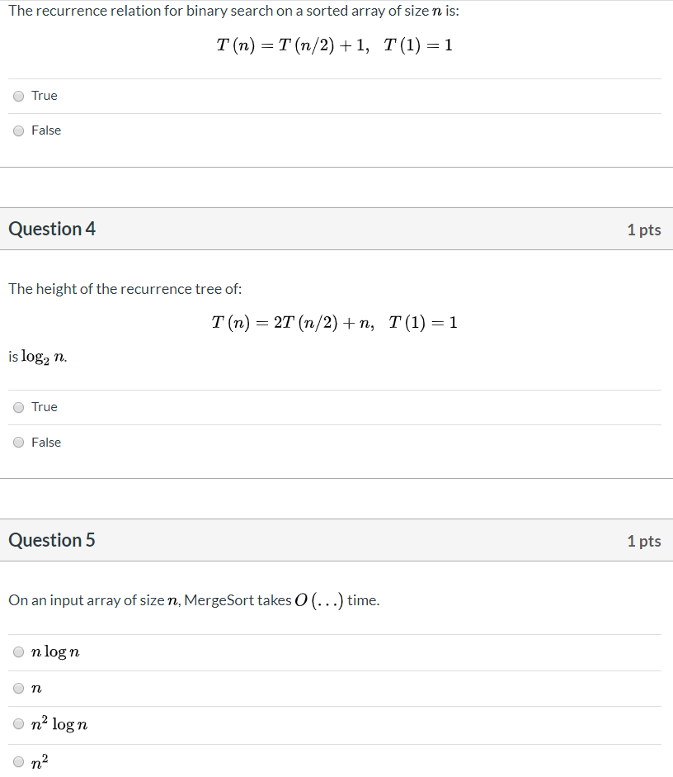The height and width of the screenshot is (777, 673).
Task: Select False for the binary search recurrence question
Action: (x=18, y=130)
